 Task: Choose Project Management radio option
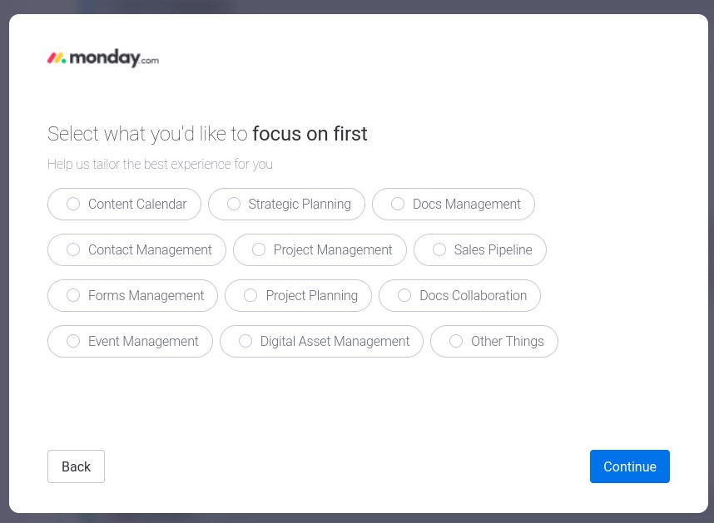pos(320,250)
